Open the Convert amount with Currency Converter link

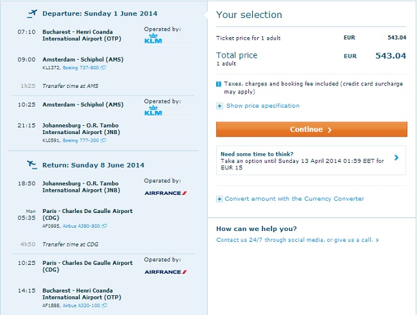[294, 199]
